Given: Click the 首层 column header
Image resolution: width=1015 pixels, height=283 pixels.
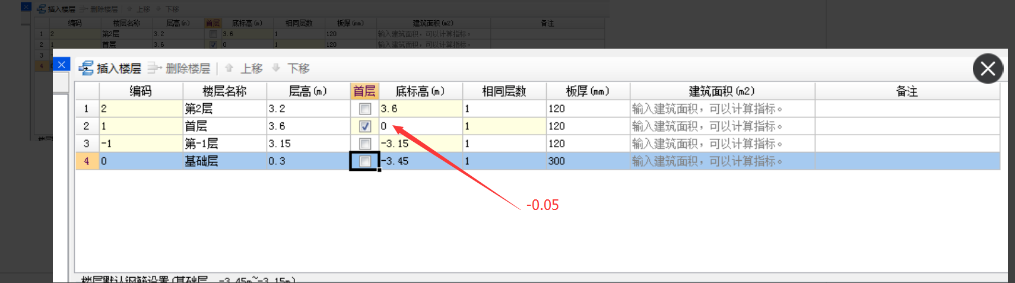Looking at the screenshot, I should pyautogui.click(x=364, y=91).
